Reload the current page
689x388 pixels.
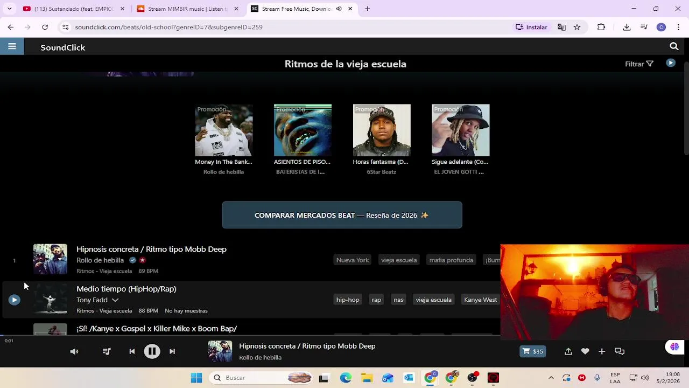45,27
